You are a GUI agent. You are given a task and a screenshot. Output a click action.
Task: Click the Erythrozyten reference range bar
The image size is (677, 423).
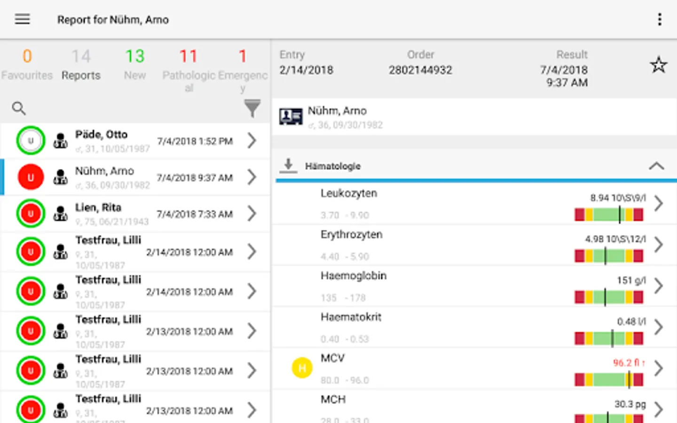click(x=609, y=256)
